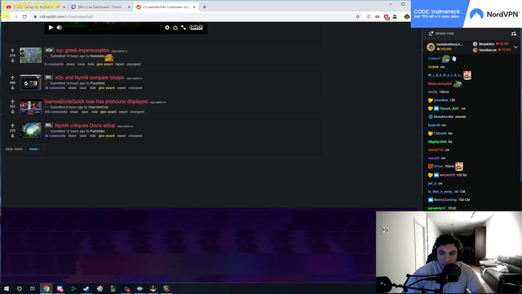Click the 'xQc' flair tag on first post
Viewport: 522px width, 294px height.
click(49, 51)
